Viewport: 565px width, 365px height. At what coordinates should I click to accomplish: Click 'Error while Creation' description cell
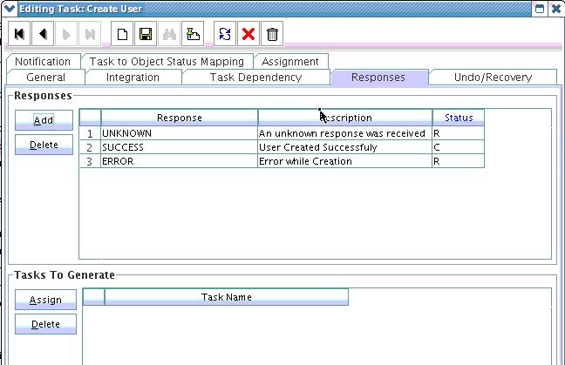(x=344, y=161)
